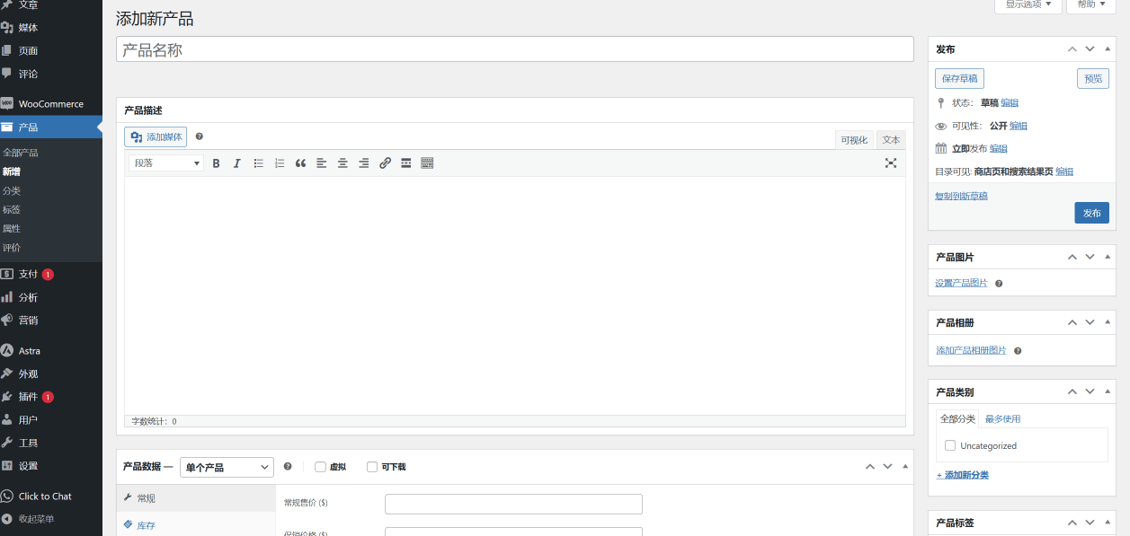
Task: Click the Italic formatting icon
Action: (237, 163)
